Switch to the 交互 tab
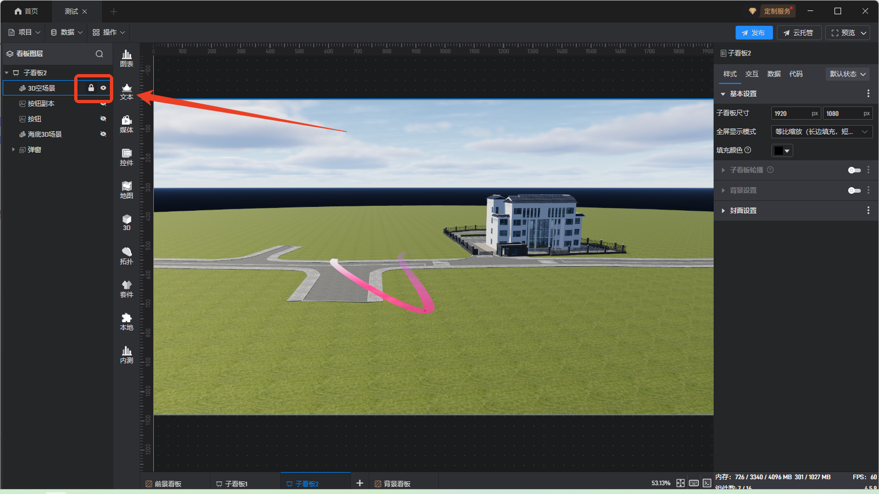The image size is (879, 494). tap(752, 74)
